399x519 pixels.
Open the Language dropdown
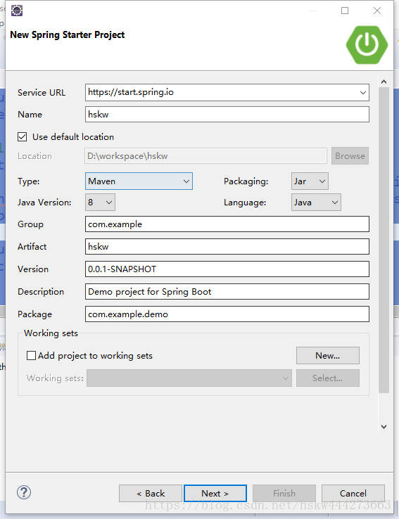pos(316,203)
